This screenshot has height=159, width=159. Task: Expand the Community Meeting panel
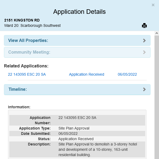(x=77, y=52)
